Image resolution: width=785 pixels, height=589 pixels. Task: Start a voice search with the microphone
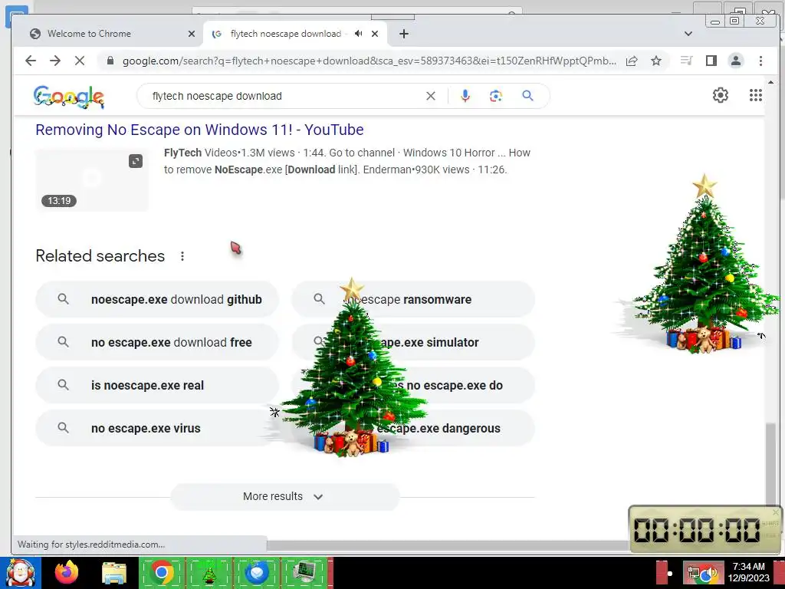click(x=465, y=96)
